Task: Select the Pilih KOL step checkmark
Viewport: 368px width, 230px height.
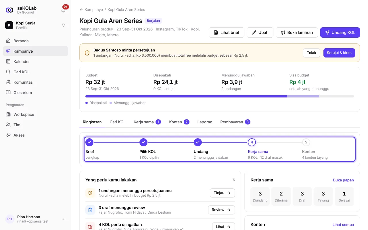Action: click(143, 142)
